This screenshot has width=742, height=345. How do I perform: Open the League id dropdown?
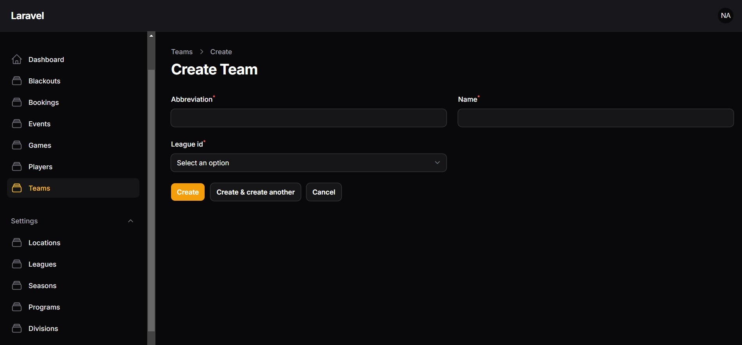pyautogui.click(x=305, y=163)
